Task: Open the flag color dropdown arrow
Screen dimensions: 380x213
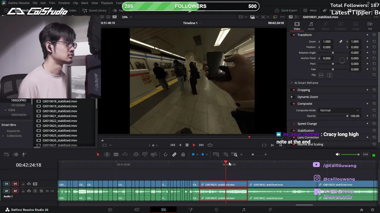Action: [x=197, y=154]
